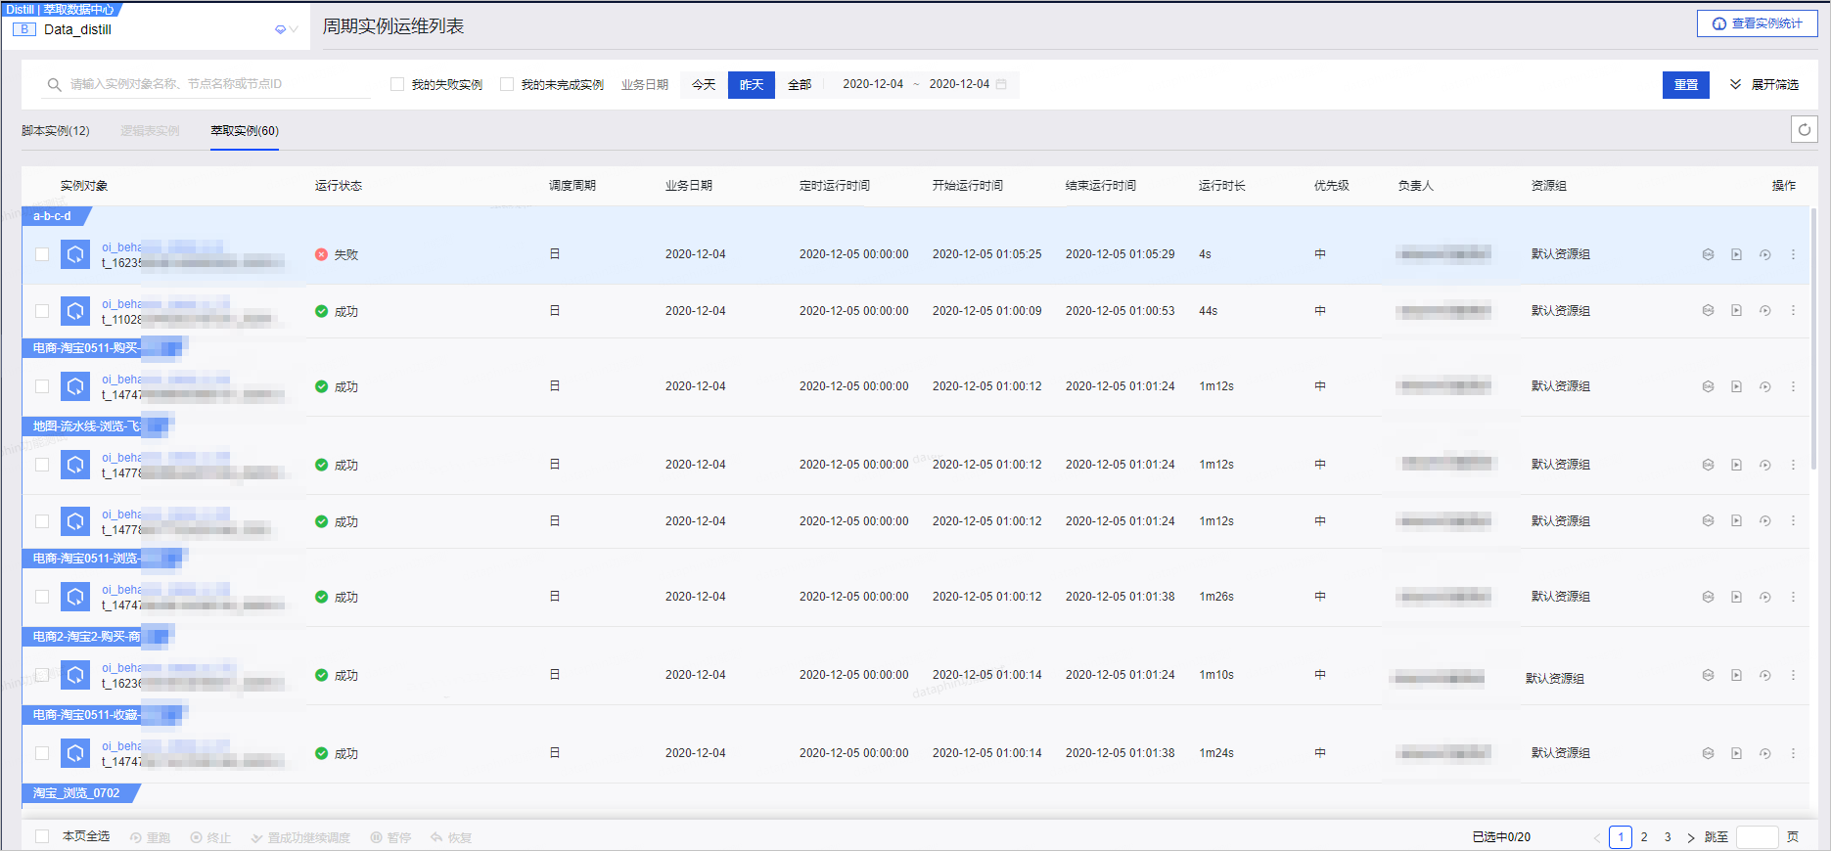
Task: Focus the instance name search field
Action: click(207, 85)
